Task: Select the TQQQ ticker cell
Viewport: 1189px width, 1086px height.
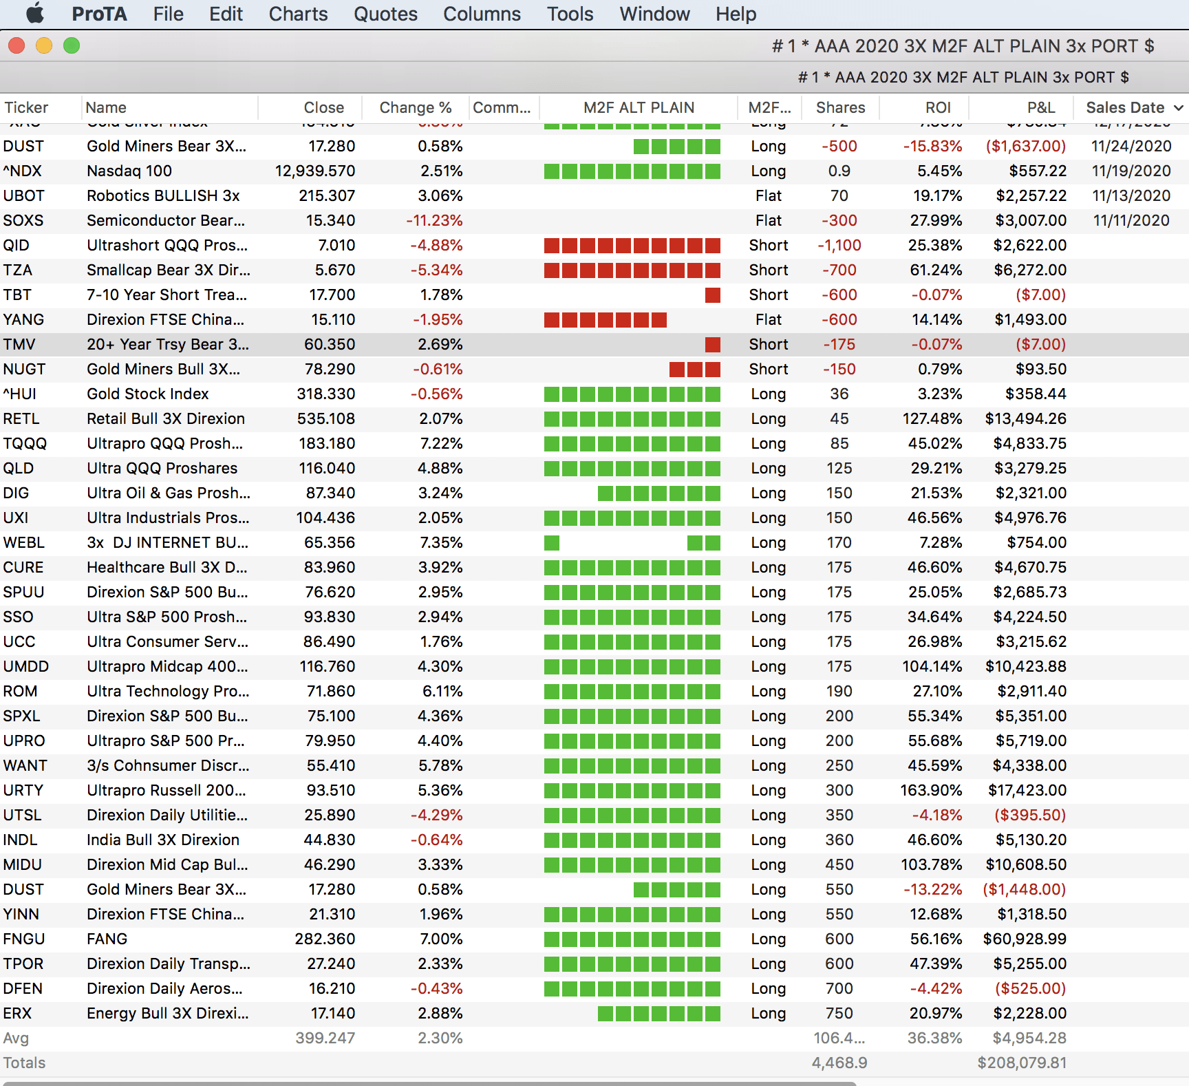Action: tap(25, 443)
